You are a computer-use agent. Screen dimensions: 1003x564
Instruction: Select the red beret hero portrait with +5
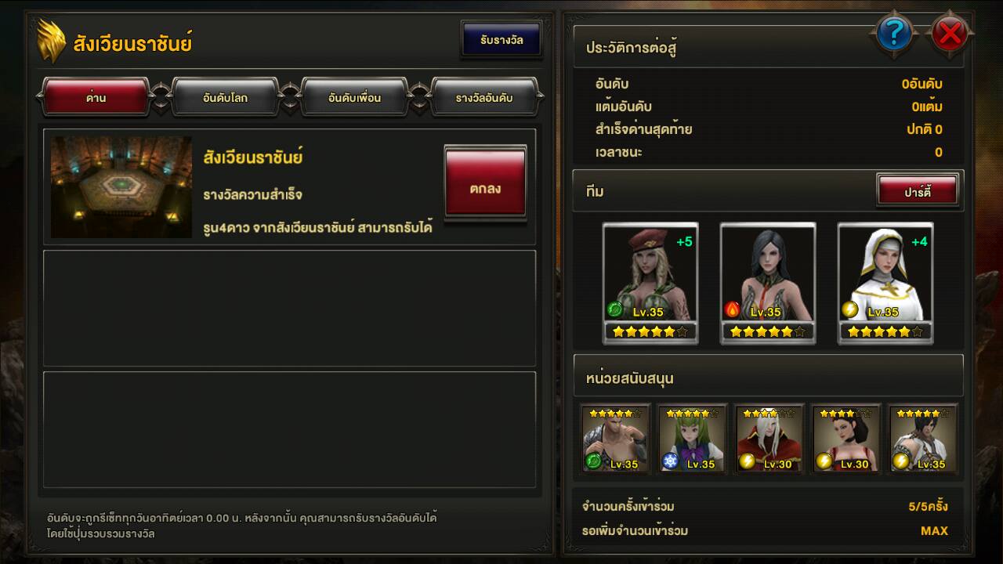650,283
